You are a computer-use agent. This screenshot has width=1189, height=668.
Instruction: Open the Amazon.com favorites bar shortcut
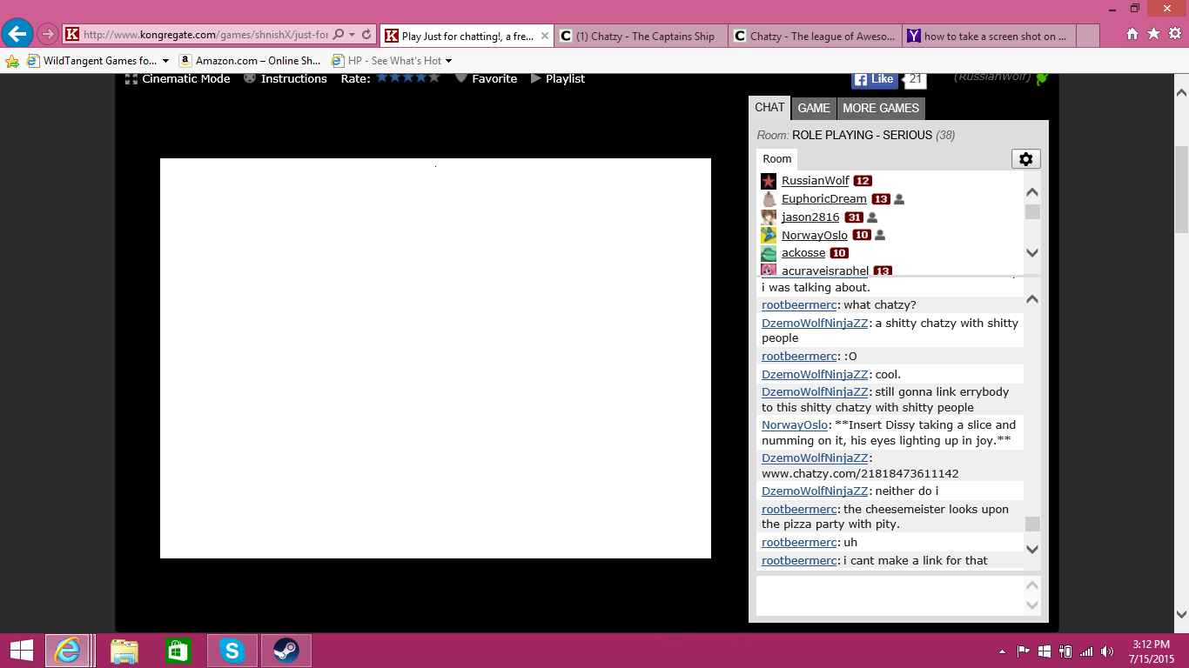coord(250,61)
